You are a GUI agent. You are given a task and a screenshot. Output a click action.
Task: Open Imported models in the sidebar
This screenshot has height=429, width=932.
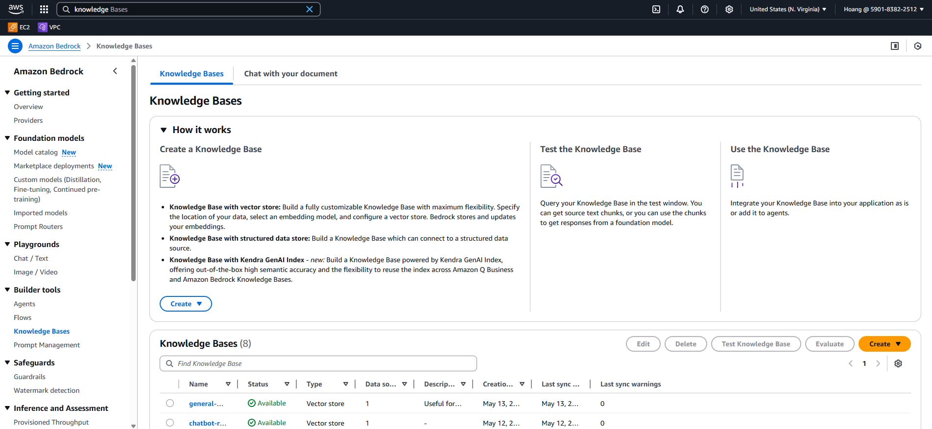click(41, 213)
